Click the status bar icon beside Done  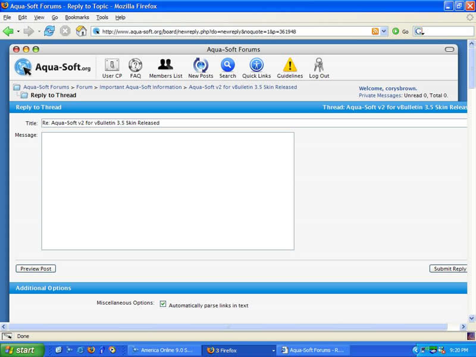pyautogui.click(x=7, y=336)
